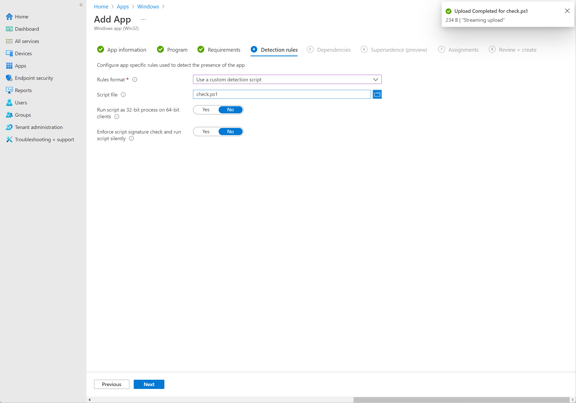
Task: Follow the Apps breadcrumb link
Action: [123, 7]
